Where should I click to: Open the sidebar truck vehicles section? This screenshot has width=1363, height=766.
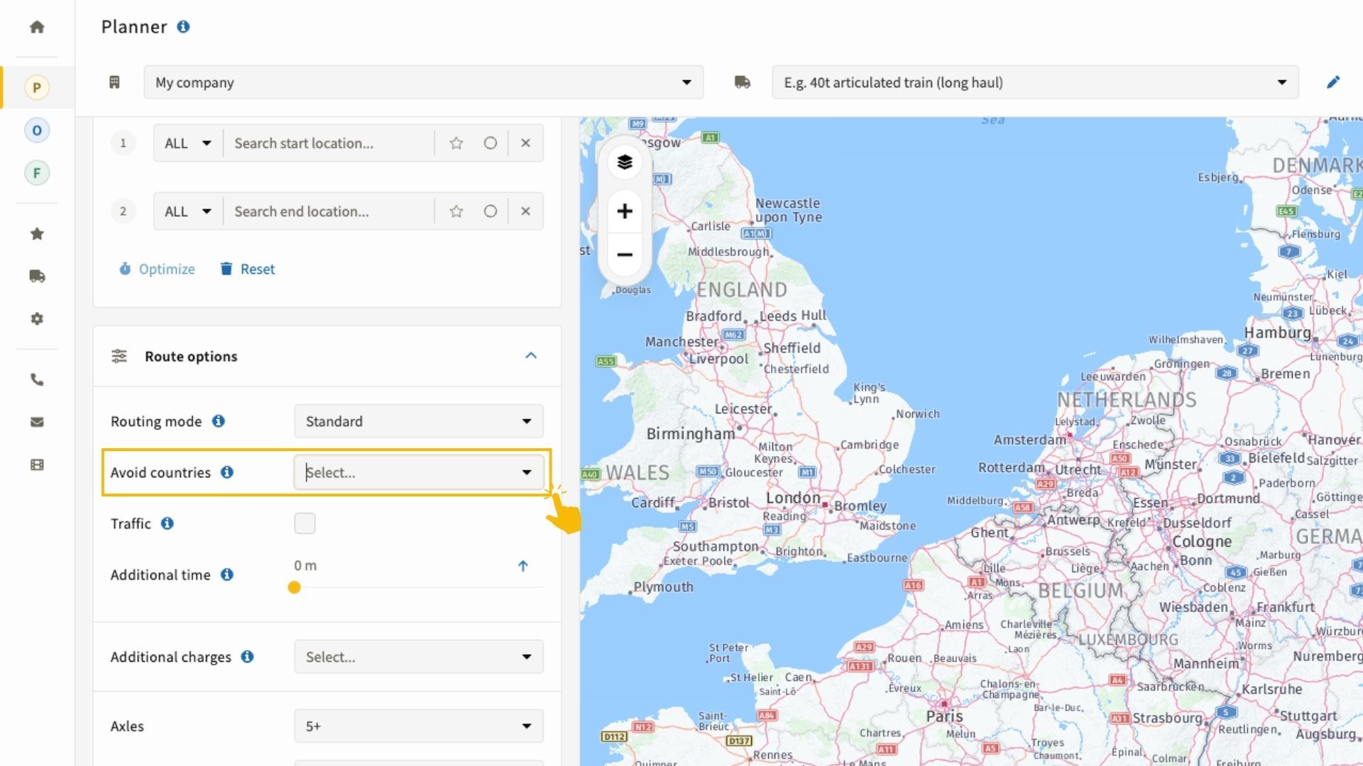click(37, 276)
